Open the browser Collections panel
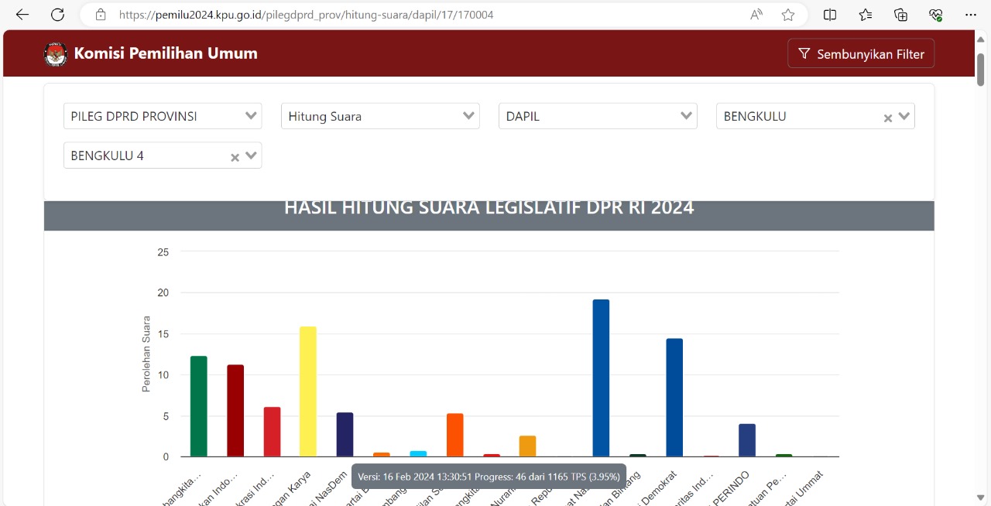The width and height of the screenshot is (991, 506). pos(900,15)
